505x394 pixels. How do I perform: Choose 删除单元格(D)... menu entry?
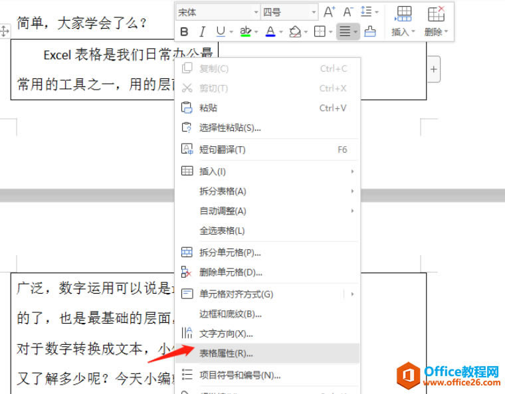coord(267,272)
